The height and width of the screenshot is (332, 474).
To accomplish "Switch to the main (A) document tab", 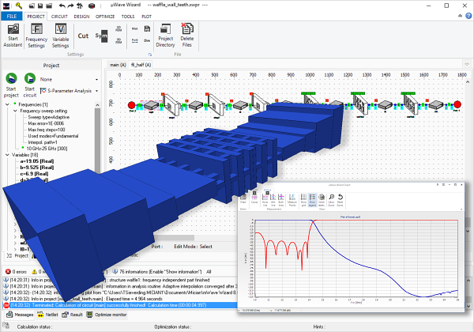I will 118,65.
